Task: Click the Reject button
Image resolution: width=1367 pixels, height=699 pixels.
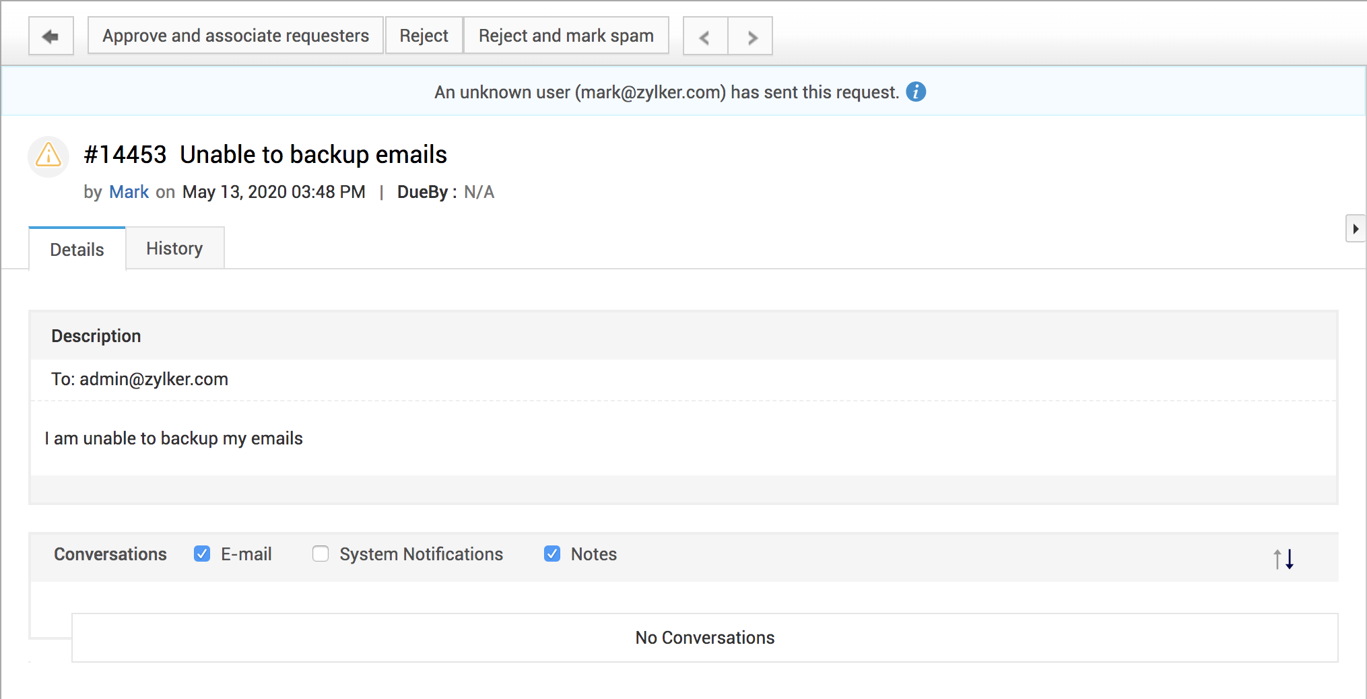Action: coord(424,36)
